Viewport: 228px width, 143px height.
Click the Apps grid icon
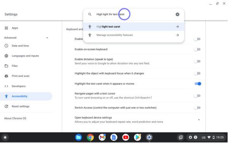click(x=6, y=28)
